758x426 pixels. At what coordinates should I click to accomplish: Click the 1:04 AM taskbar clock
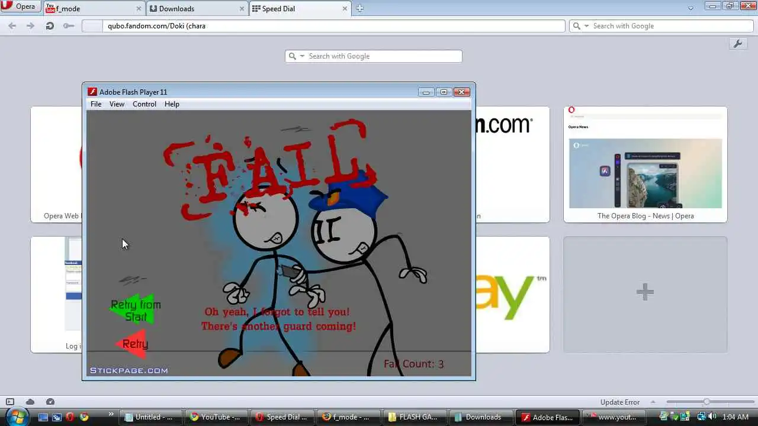click(735, 417)
